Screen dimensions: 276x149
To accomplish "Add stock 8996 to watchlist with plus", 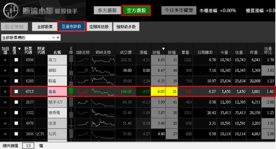I will [5, 60].
